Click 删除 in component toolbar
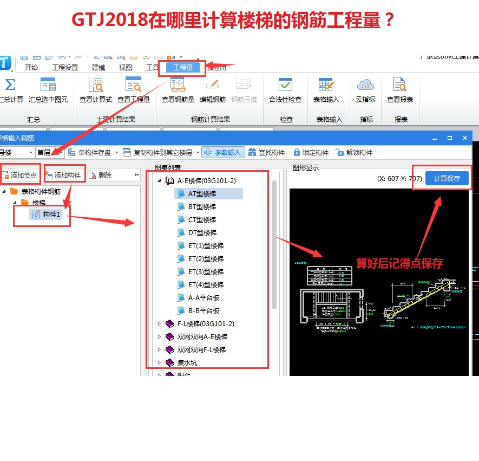The image size is (479, 461). pyautogui.click(x=100, y=175)
